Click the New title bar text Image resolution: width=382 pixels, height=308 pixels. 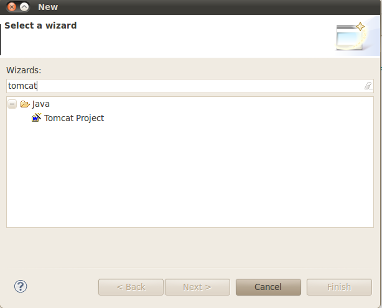pyautogui.click(x=48, y=7)
